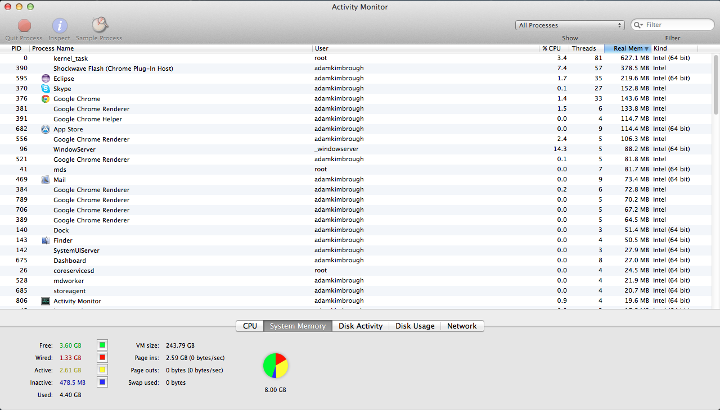
Task: Select the Google Chrome Helper row
Action: [x=360, y=119]
